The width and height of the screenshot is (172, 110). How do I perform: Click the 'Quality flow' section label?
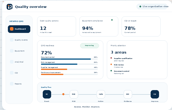(46, 87)
